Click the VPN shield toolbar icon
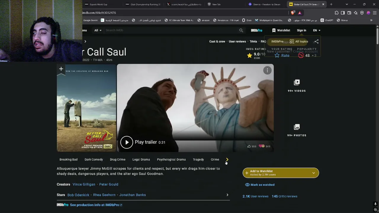Image resolution: width=379 pixels, height=213 pixels. tap(362, 13)
